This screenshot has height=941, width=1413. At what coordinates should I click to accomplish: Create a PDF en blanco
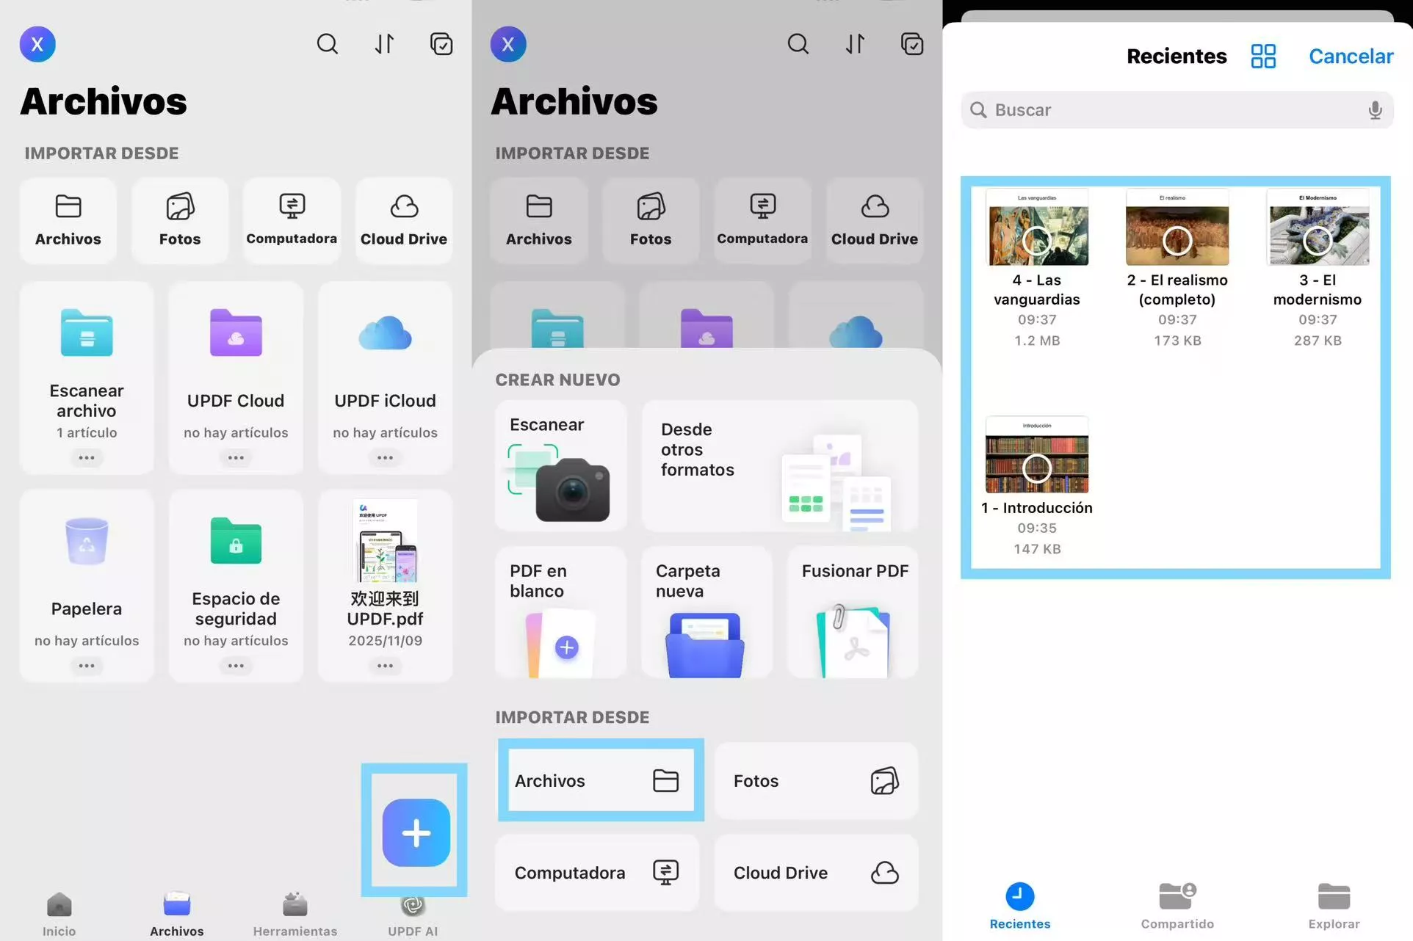click(x=560, y=612)
